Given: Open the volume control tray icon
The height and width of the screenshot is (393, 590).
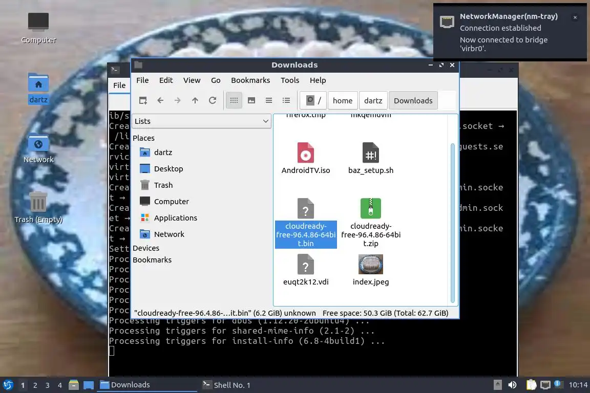Looking at the screenshot, I should 513,385.
